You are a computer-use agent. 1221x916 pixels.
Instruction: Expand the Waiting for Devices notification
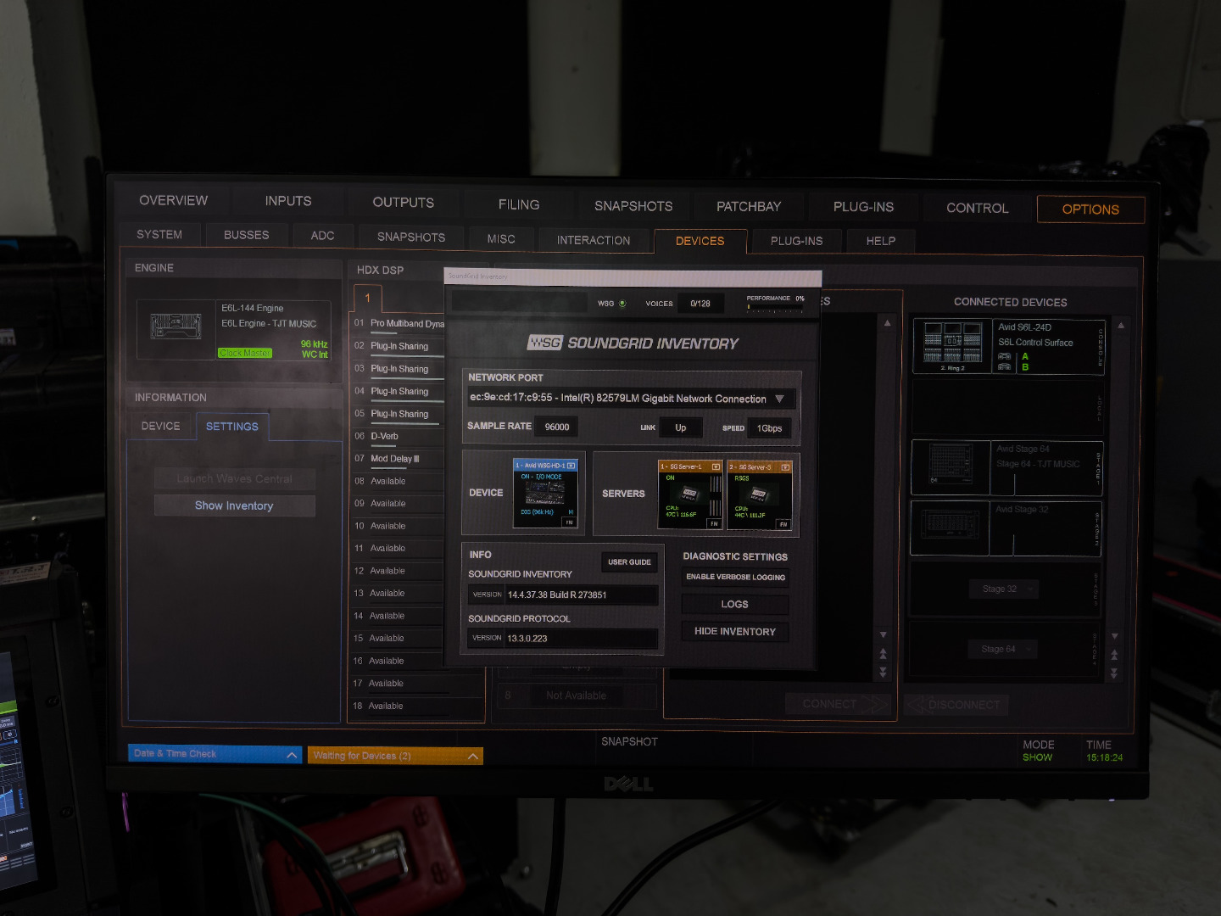click(473, 756)
